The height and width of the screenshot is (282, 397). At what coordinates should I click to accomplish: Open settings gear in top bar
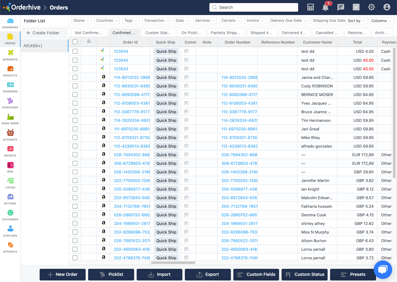tap(372, 7)
